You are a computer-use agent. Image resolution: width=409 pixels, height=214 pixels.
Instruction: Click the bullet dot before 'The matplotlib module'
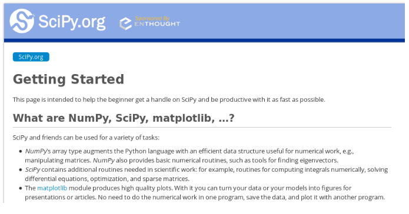[x=21, y=188]
